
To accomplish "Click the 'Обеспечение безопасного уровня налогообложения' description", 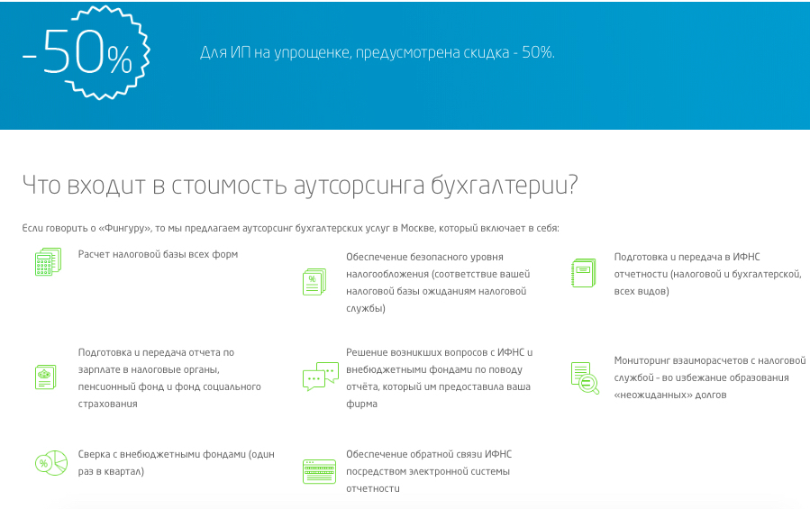I will tap(438, 282).
